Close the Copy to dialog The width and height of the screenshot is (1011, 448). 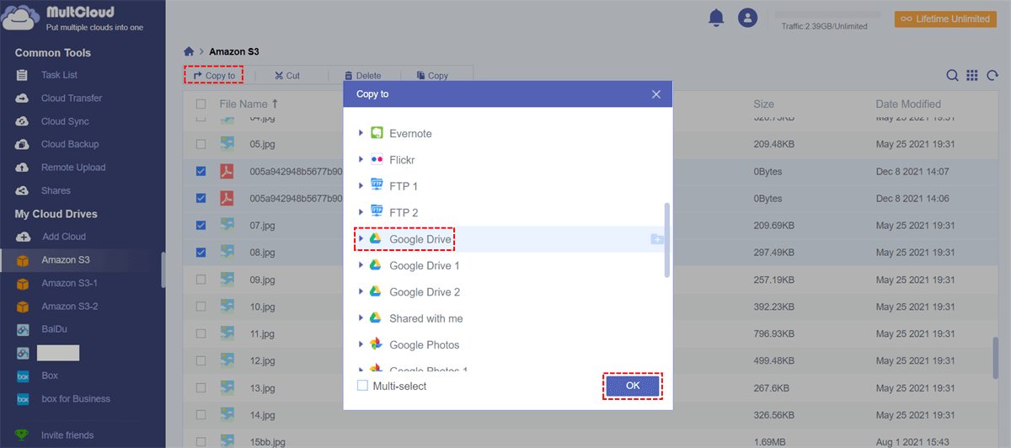[x=656, y=94]
